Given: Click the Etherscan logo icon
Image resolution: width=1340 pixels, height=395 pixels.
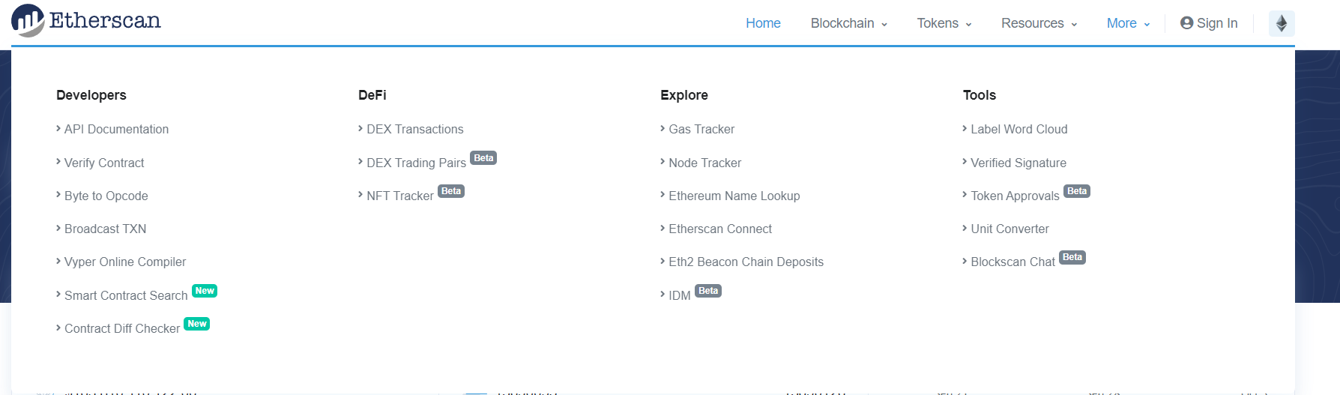Looking at the screenshot, I should [28, 20].
